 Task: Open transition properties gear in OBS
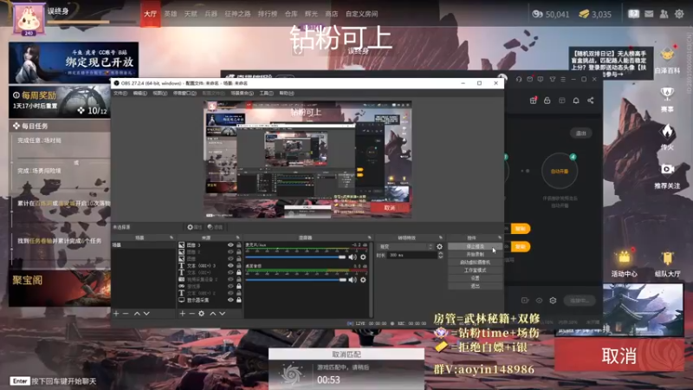(439, 247)
